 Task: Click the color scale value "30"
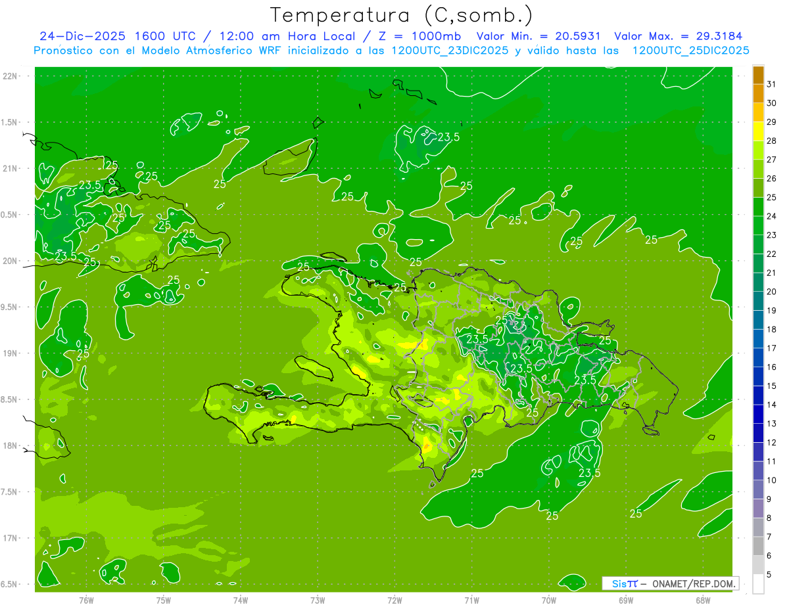[772, 103]
